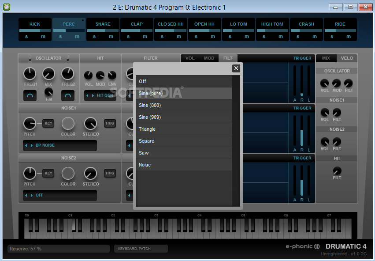Click the NOISE2 STEREO knob

[x=90, y=173]
